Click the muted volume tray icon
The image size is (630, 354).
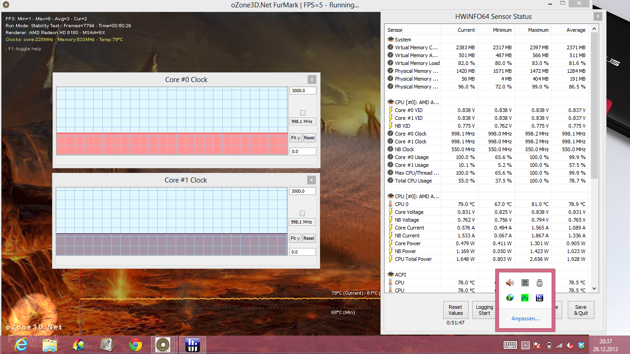pos(570,345)
